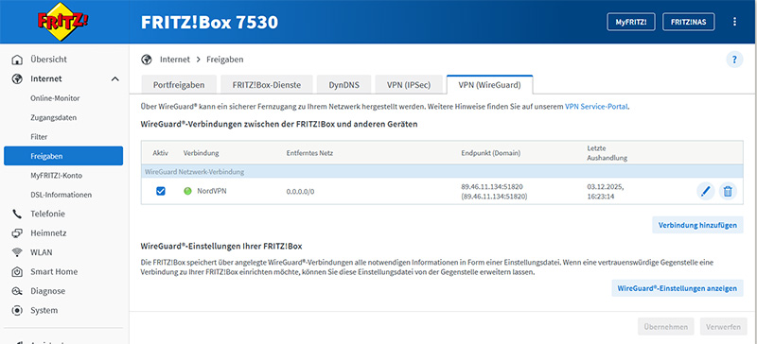Image resolution: width=757 pixels, height=344 pixels.
Task: Click the Aktiv column header
Action: tap(160, 153)
